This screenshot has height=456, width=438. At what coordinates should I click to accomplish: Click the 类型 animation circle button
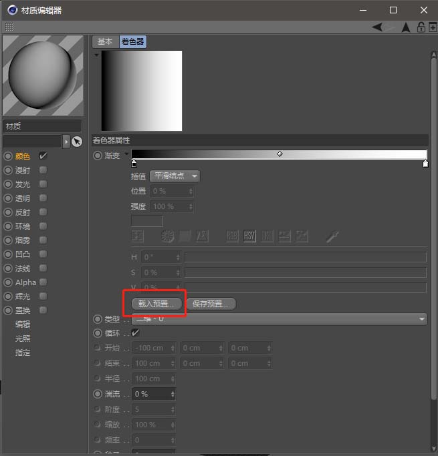pos(98,319)
